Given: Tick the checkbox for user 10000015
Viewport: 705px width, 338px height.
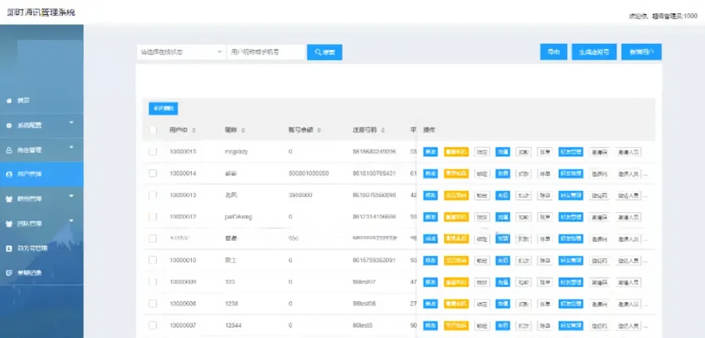Looking at the screenshot, I should [153, 151].
